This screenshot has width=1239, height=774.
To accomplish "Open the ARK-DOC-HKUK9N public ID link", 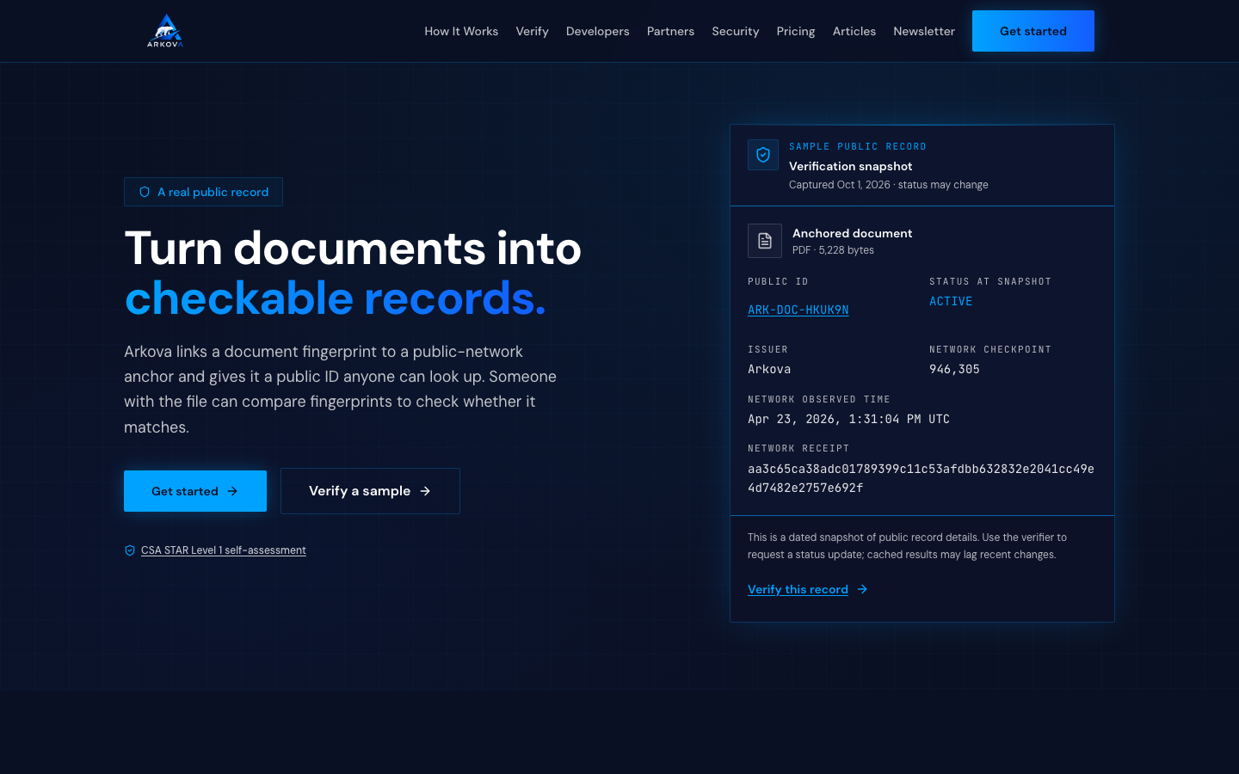I will [x=798, y=310].
